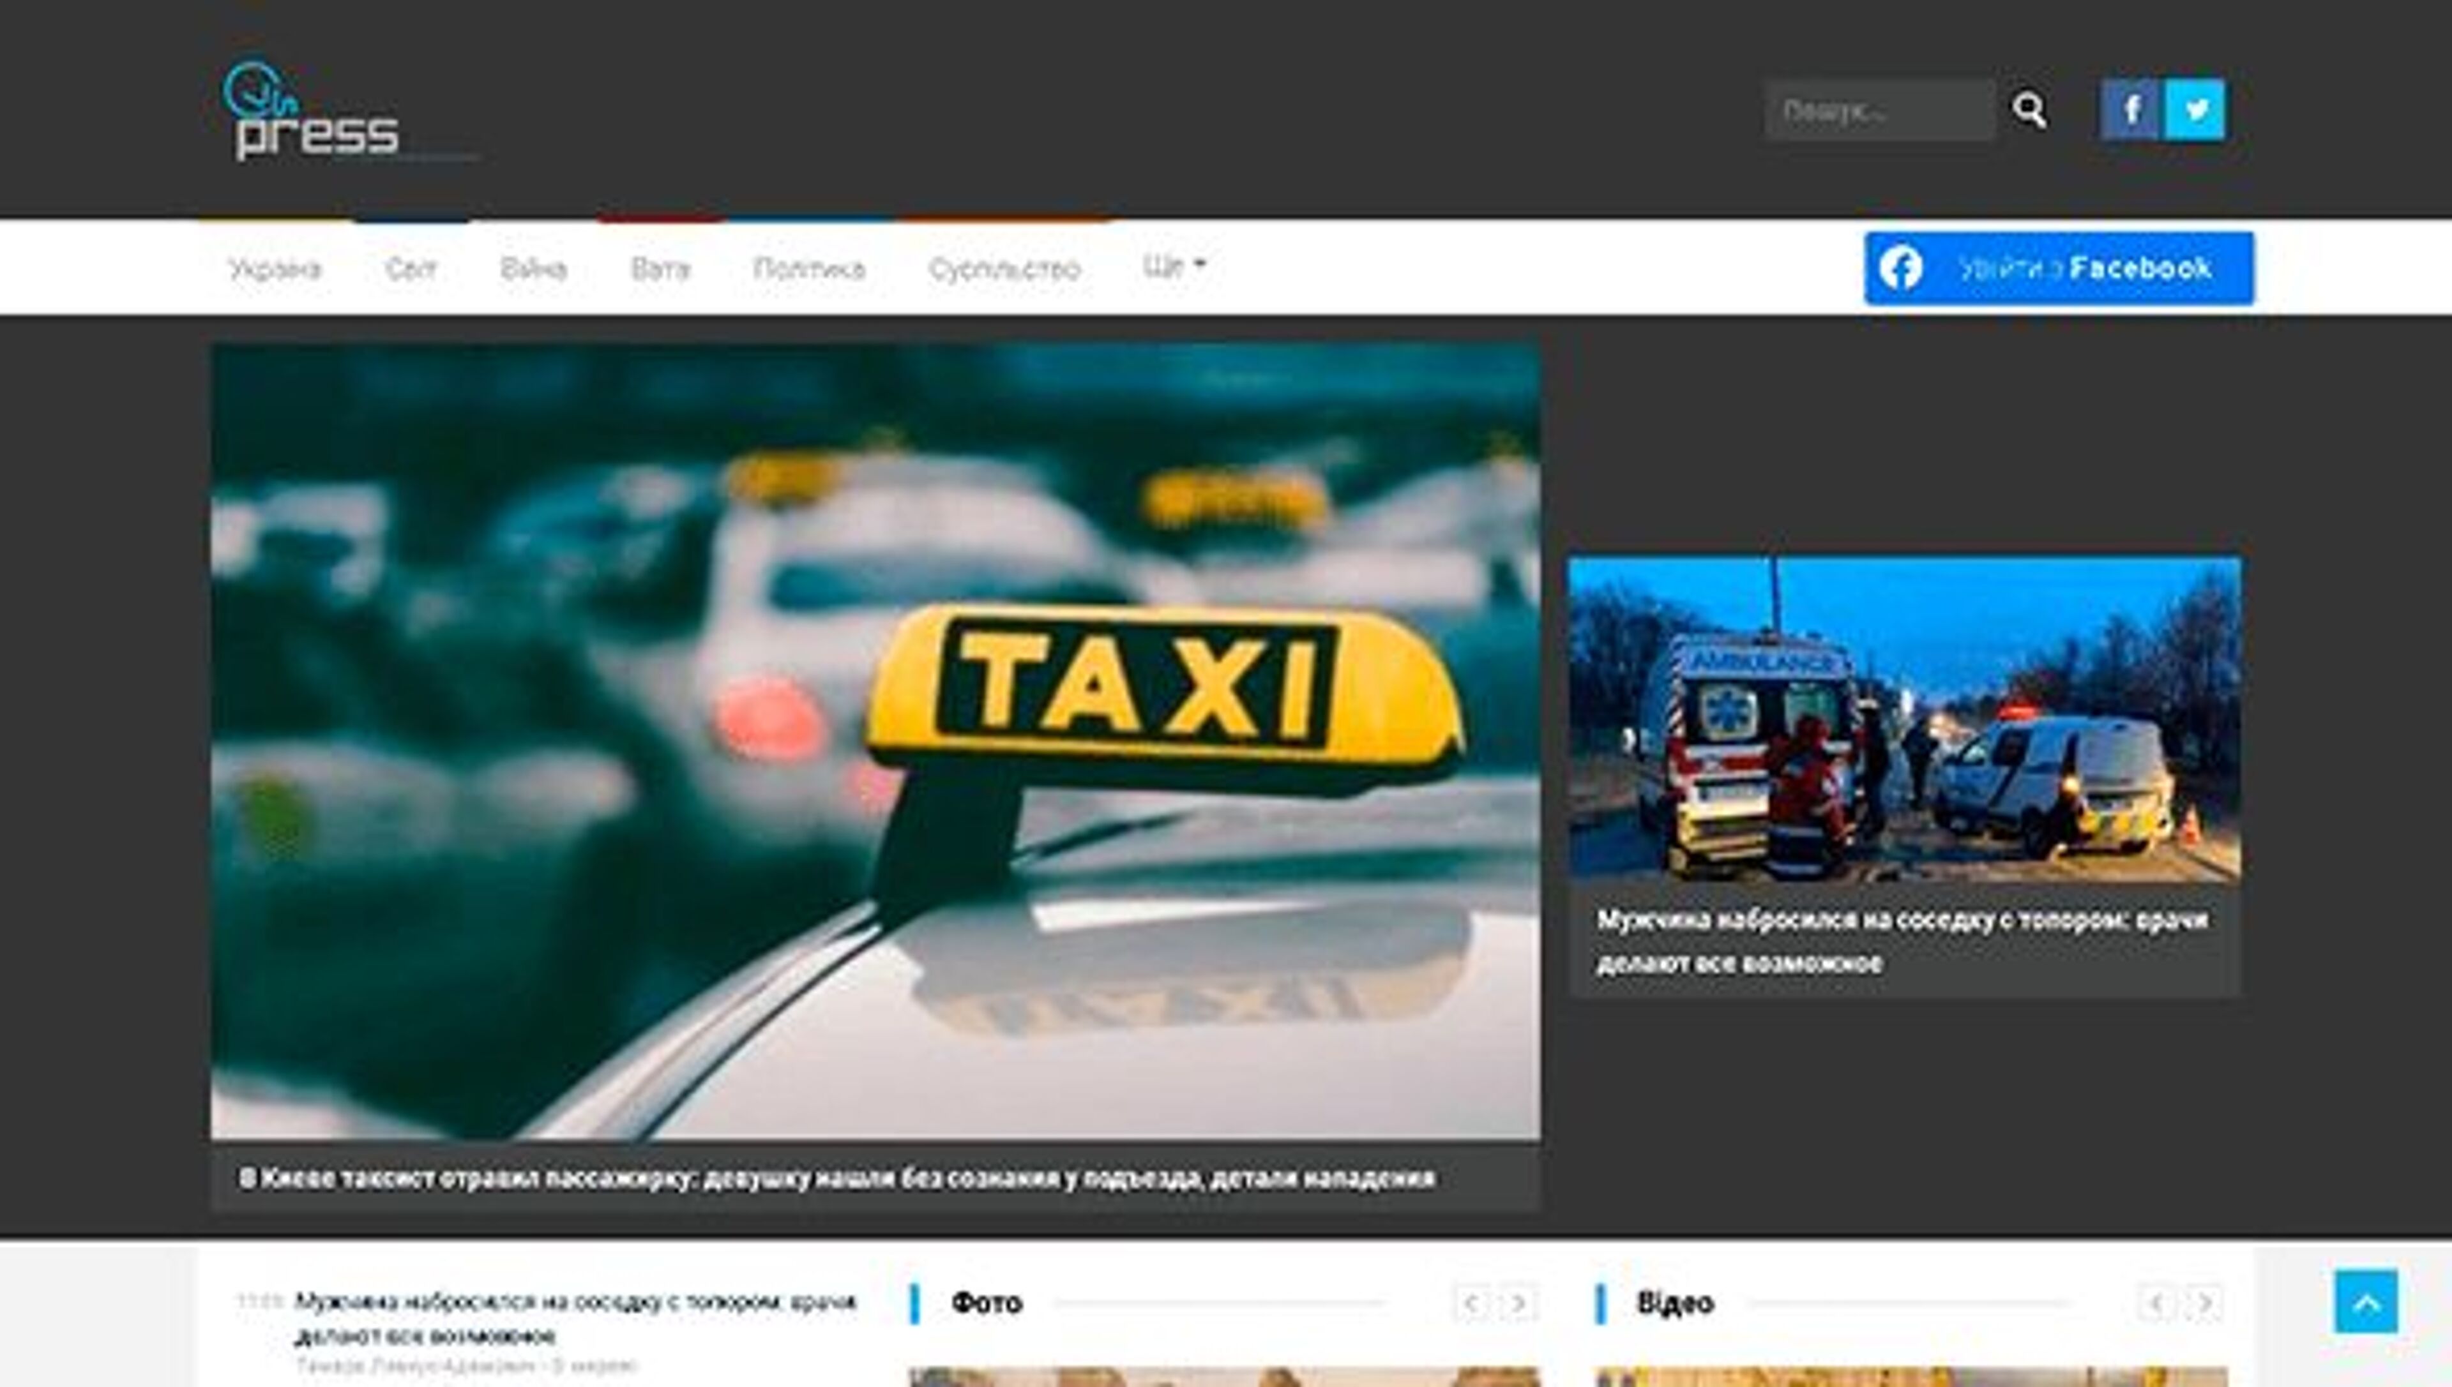This screenshot has width=2452, height=1387.
Task: Select the Війна menu item
Action: 534,269
